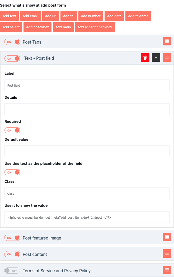Toggle off the Post Tags switch
Image resolution: width=174 pixels, height=277 pixels.
[12, 42]
